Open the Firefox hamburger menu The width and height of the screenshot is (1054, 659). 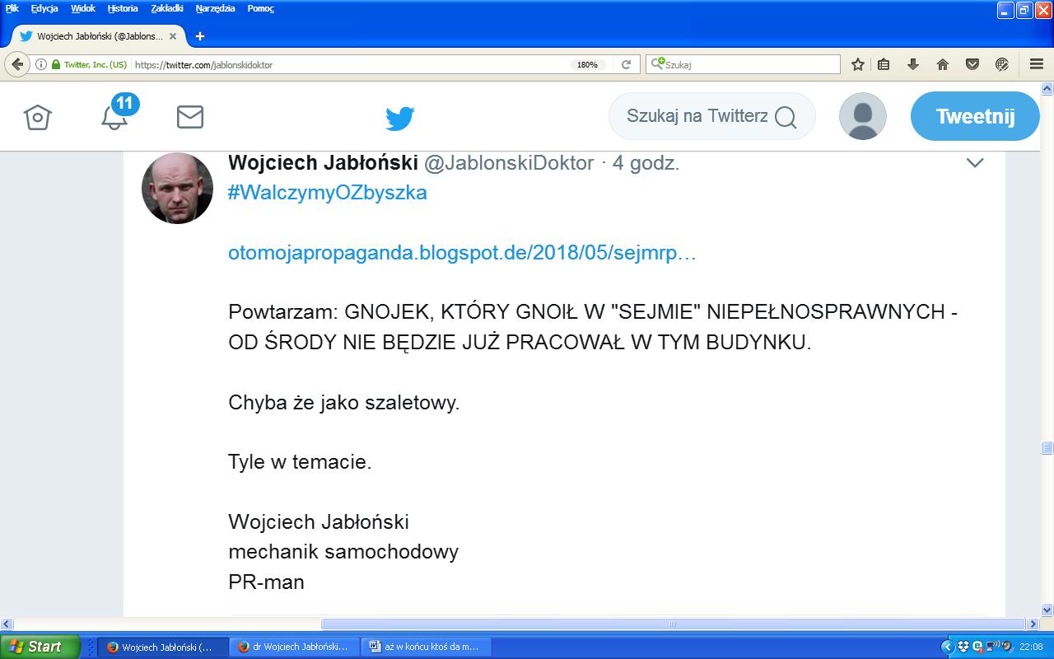tap(1037, 64)
